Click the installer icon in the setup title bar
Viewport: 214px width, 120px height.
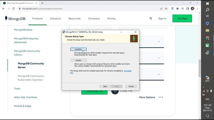(64, 32)
